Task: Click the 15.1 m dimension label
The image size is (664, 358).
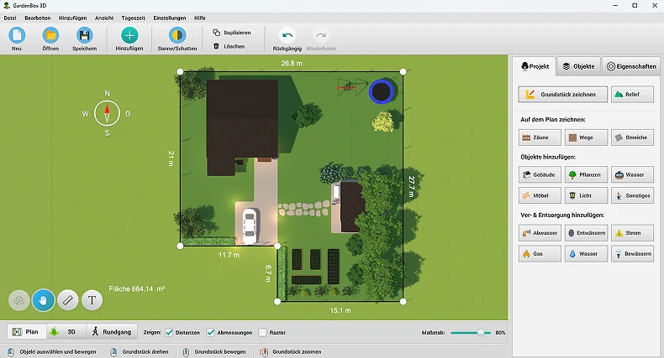Action: [x=340, y=310]
